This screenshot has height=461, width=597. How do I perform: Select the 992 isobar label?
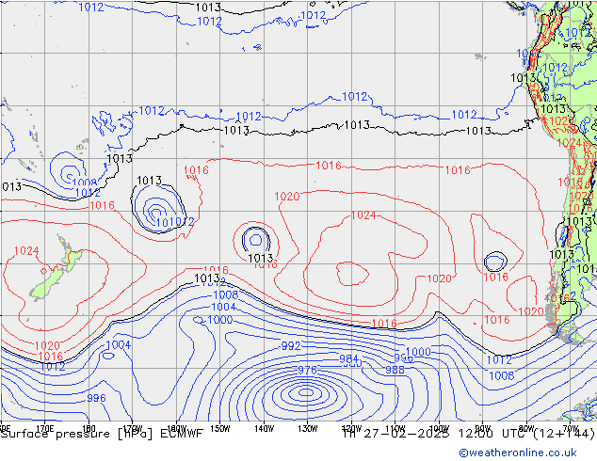click(291, 346)
